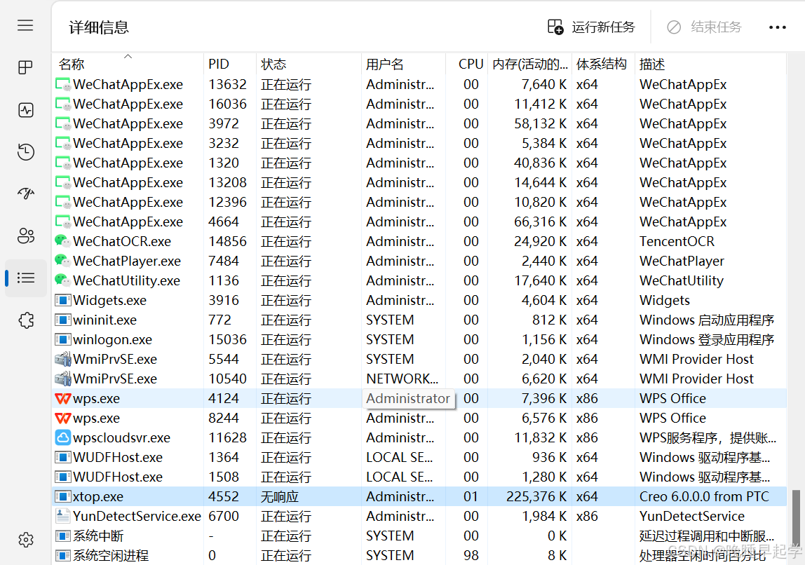The width and height of the screenshot is (805, 565).
Task: Open the more options ellipsis menu
Action: (777, 27)
